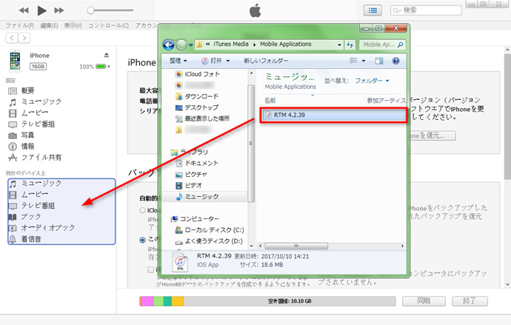Click Explorer horizontal scrollbar thumb
511x325 pixels.
pos(296,247)
